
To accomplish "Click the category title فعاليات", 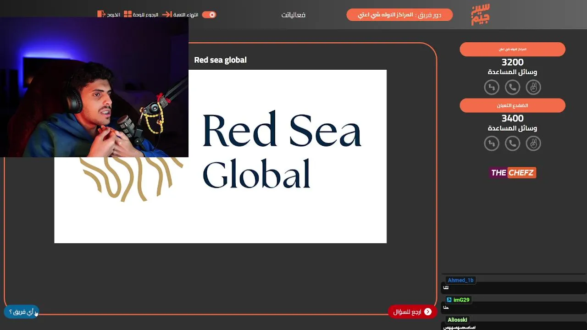I will [293, 15].
